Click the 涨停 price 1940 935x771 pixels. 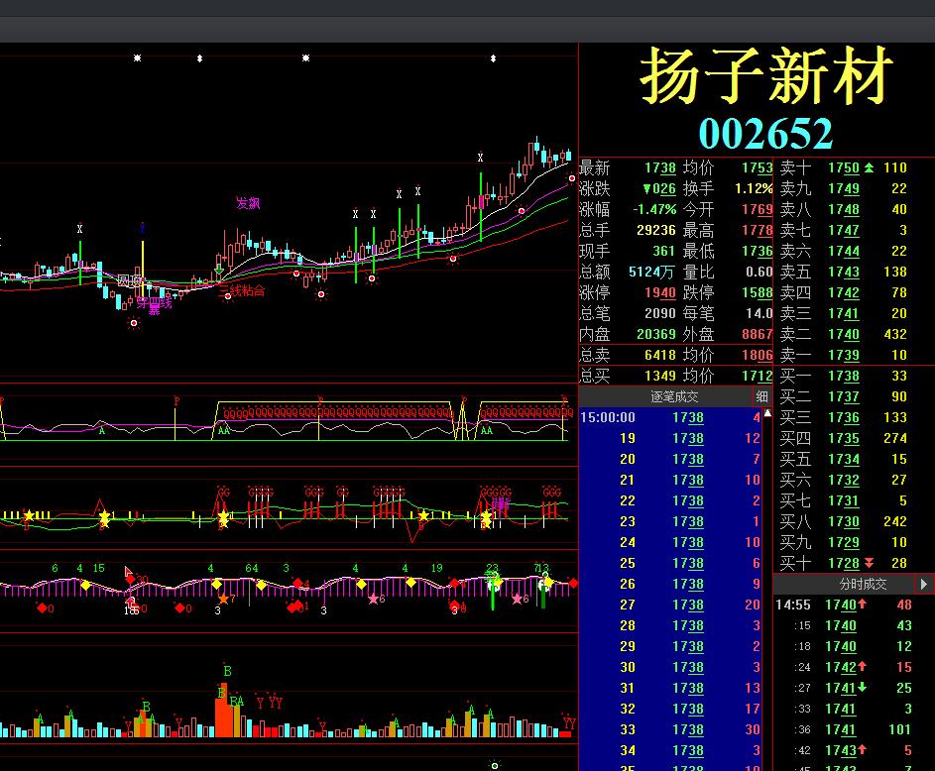point(660,293)
